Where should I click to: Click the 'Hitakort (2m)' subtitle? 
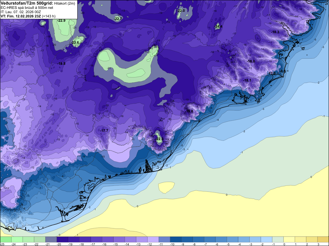(x=64, y=3)
